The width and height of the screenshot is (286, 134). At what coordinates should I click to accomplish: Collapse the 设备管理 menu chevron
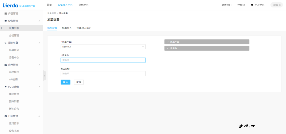click(39, 21)
